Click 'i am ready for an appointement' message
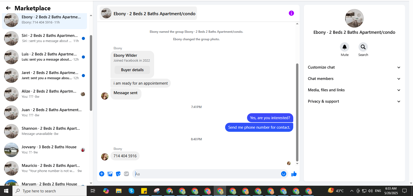Screen dimensions: 413x196 140,83
